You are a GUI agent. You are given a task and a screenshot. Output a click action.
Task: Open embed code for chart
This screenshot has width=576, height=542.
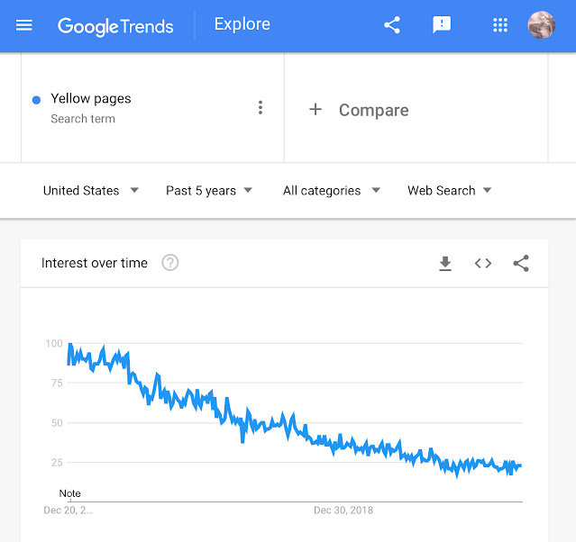click(482, 263)
